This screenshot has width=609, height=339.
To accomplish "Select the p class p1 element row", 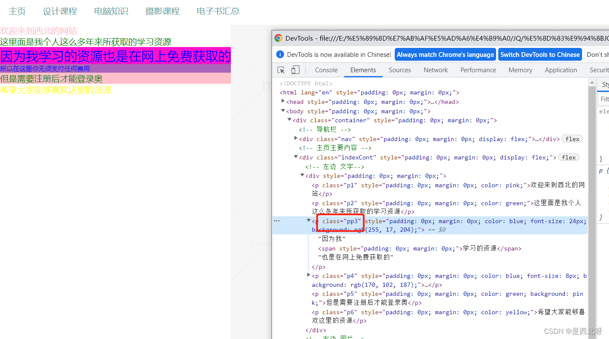I will point(448,189).
